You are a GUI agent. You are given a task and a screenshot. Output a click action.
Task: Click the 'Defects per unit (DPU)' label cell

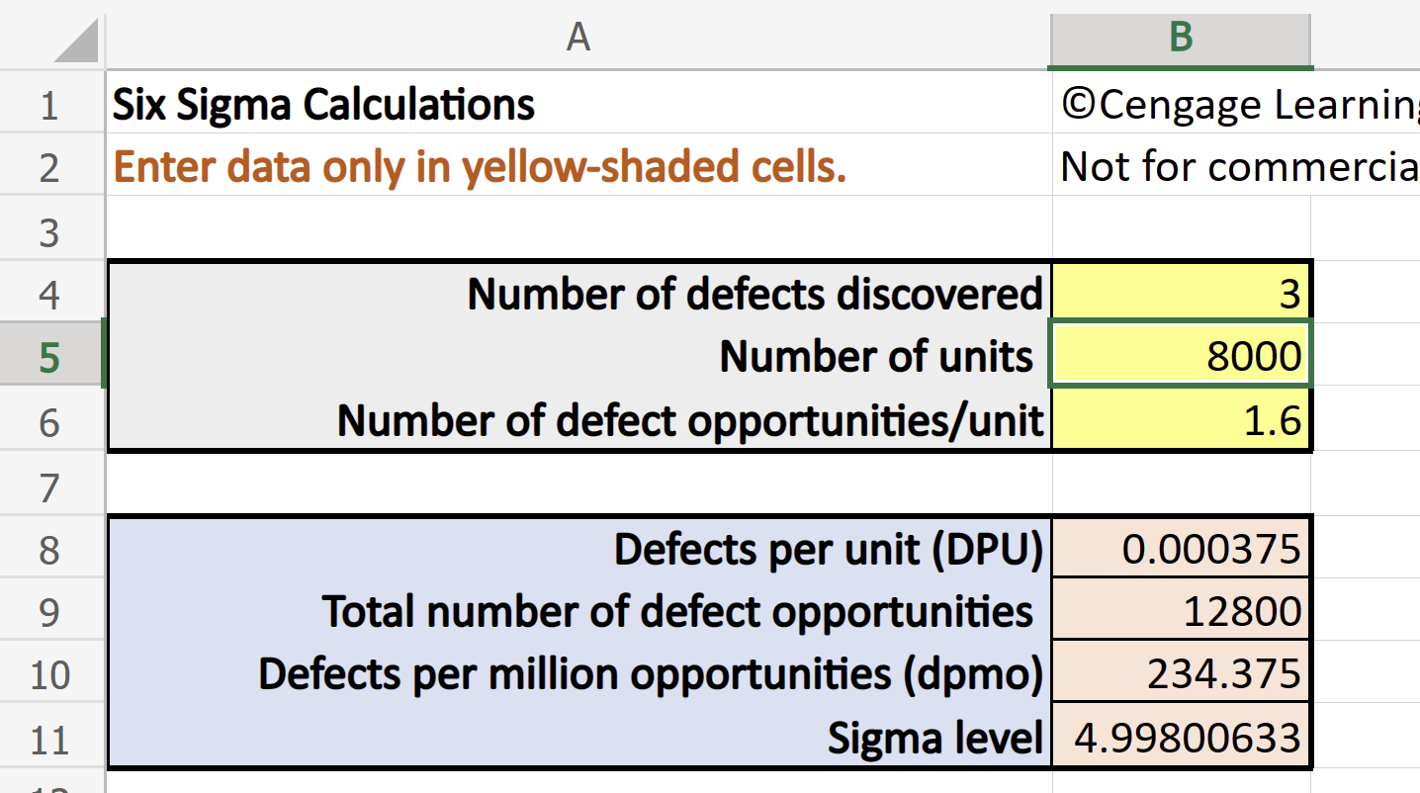tap(828, 550)
